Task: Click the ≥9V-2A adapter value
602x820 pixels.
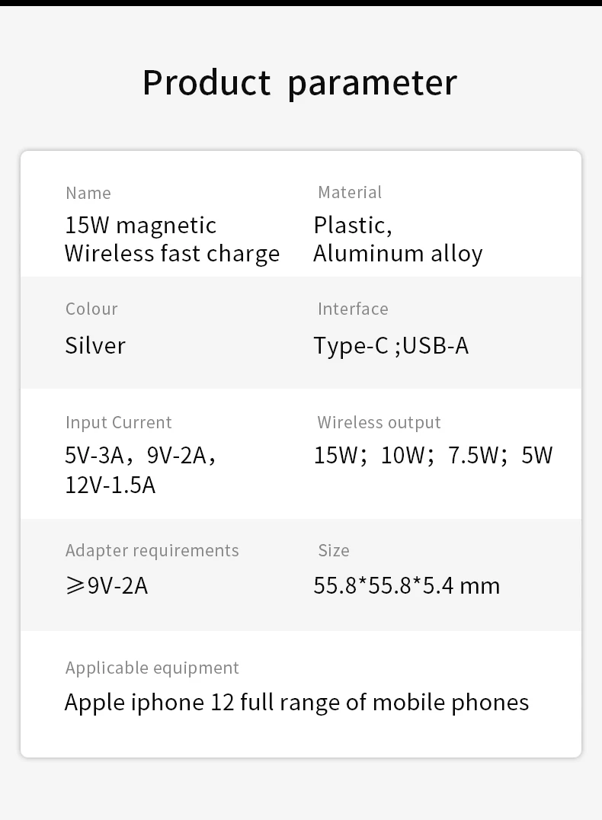Action: point(107,586)
